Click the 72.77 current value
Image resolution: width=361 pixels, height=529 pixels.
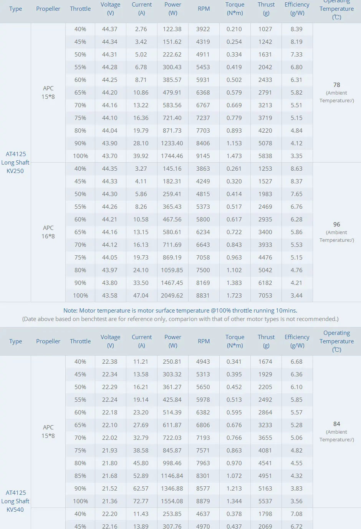pos(141,501)
